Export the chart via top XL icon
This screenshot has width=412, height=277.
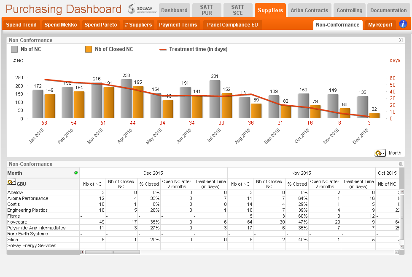pyautogui.click(x=401, y=40)
